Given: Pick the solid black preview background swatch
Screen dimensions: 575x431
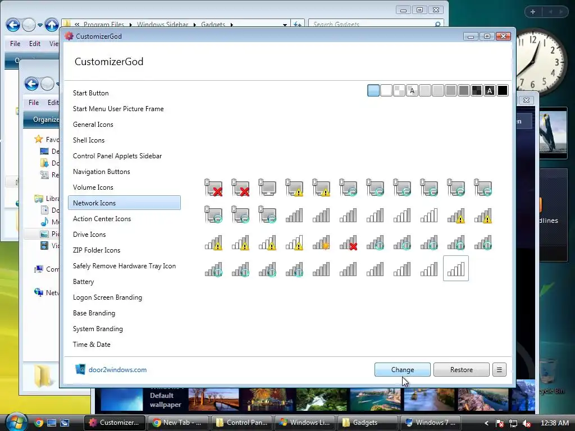Looking at the screenshot, I should click(503, 90).
